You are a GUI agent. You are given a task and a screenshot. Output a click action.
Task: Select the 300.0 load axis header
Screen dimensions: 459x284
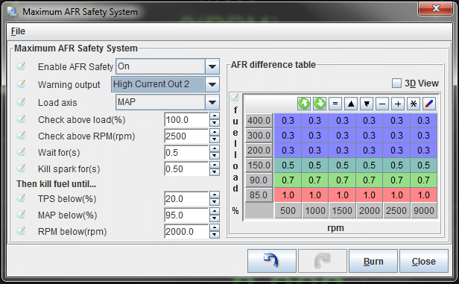(259, 135)
